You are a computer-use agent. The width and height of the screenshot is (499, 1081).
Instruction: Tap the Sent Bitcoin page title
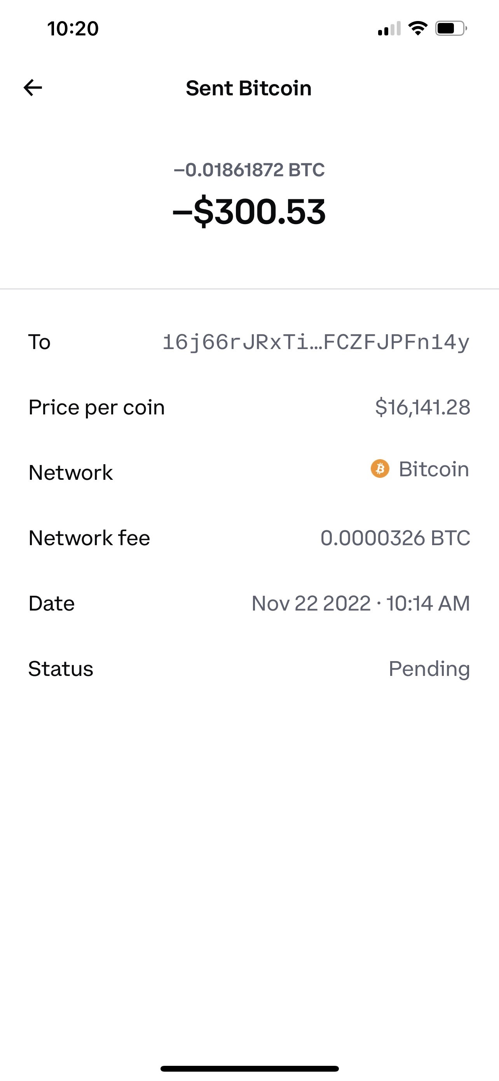tap(249, 88)
